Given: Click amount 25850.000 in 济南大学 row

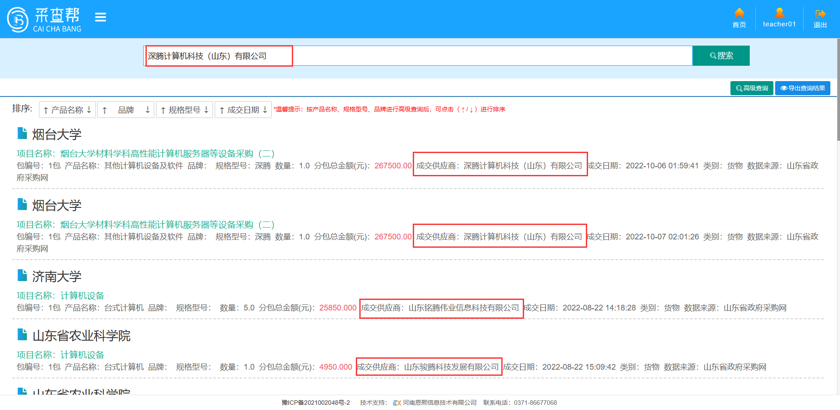Looking at the screenshot, I should click(x=338, y=308).
